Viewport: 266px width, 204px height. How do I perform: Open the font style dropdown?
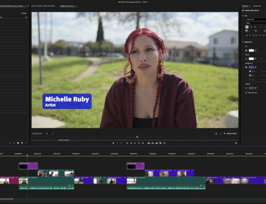click(256, 23)
